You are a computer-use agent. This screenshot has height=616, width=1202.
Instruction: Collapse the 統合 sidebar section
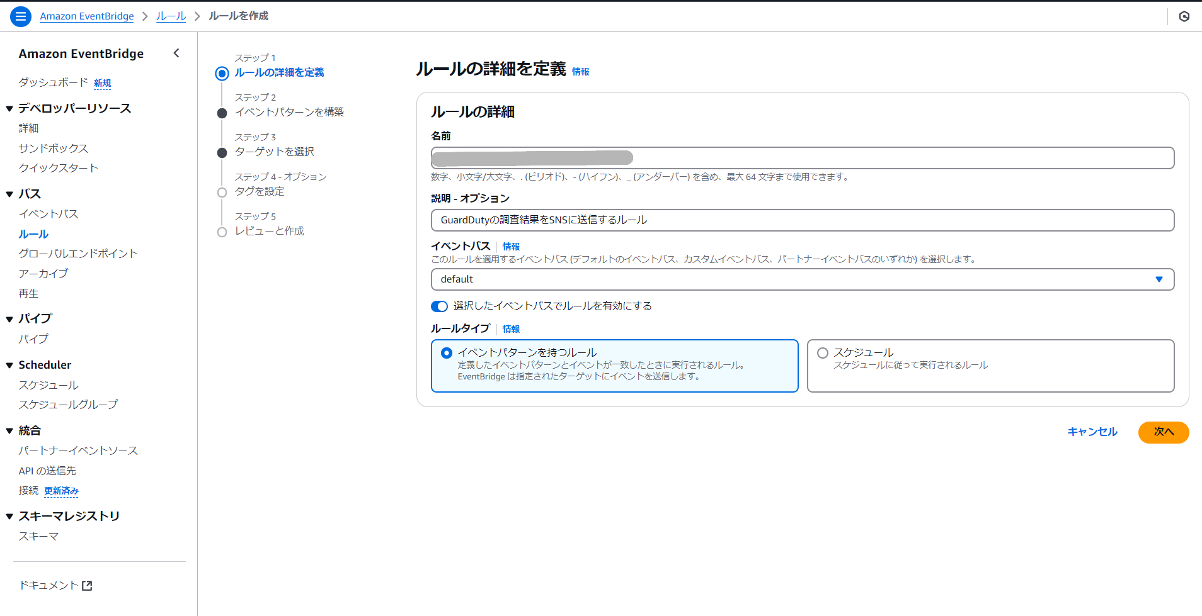(x=9, y=431)
